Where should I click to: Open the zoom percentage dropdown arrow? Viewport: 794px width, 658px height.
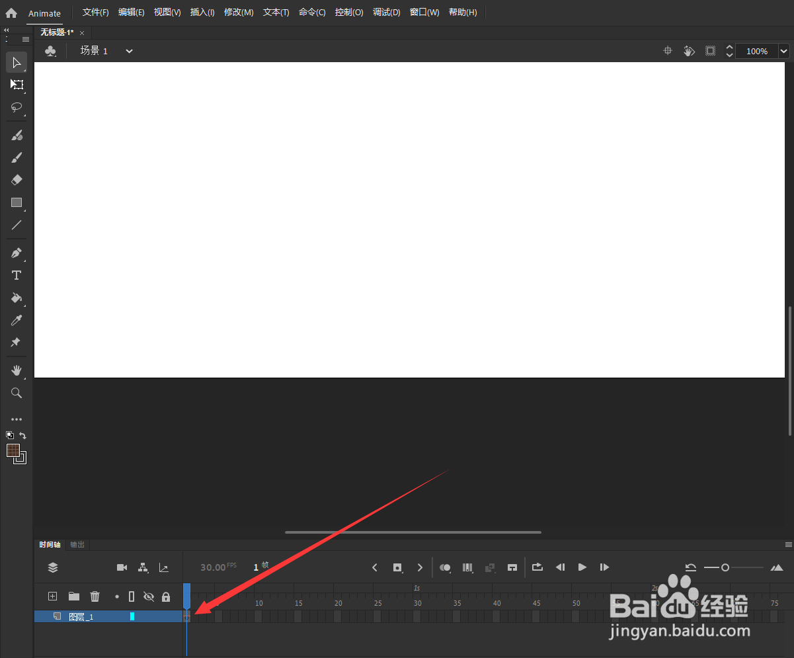click(784, 51)
